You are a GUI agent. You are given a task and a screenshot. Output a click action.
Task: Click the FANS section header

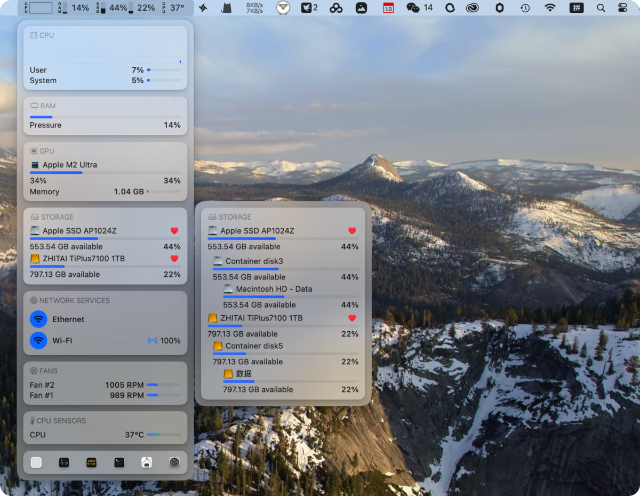(x=44, y=371)
